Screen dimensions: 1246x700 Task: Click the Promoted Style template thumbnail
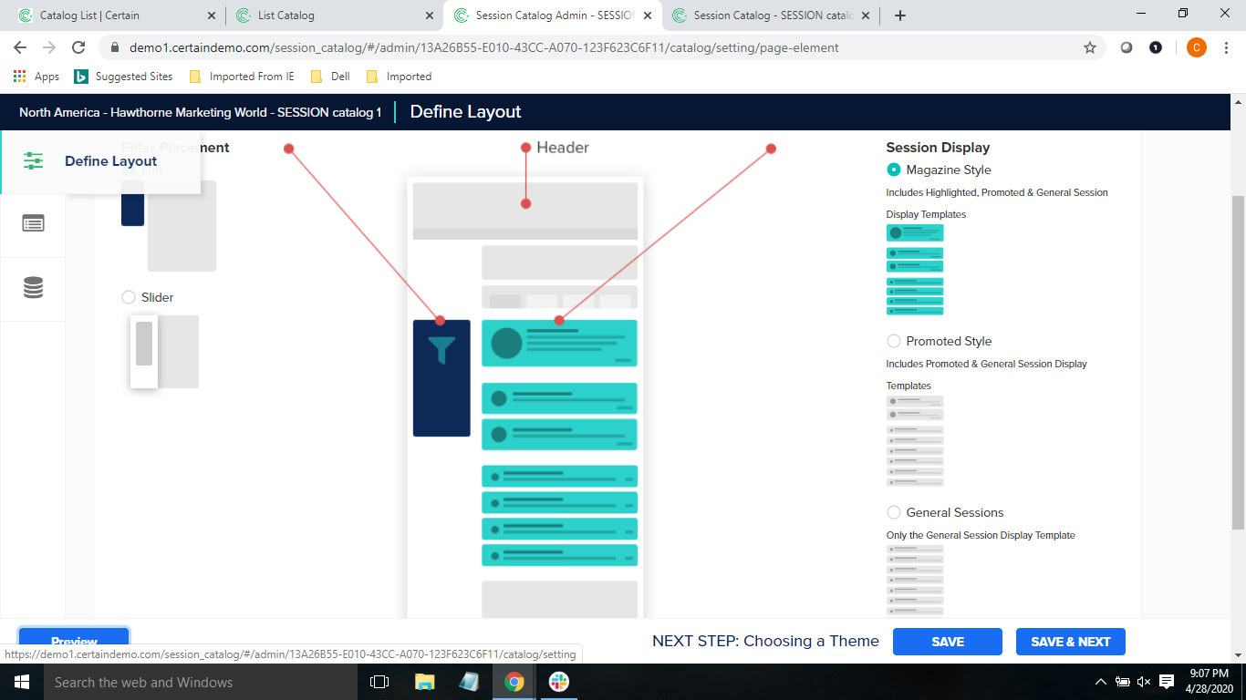tap(915, 441)
